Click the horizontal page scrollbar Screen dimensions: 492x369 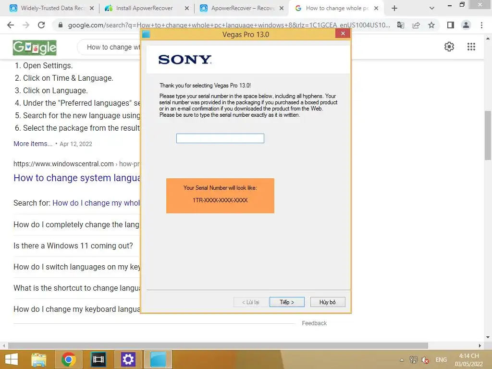point(218,345)
